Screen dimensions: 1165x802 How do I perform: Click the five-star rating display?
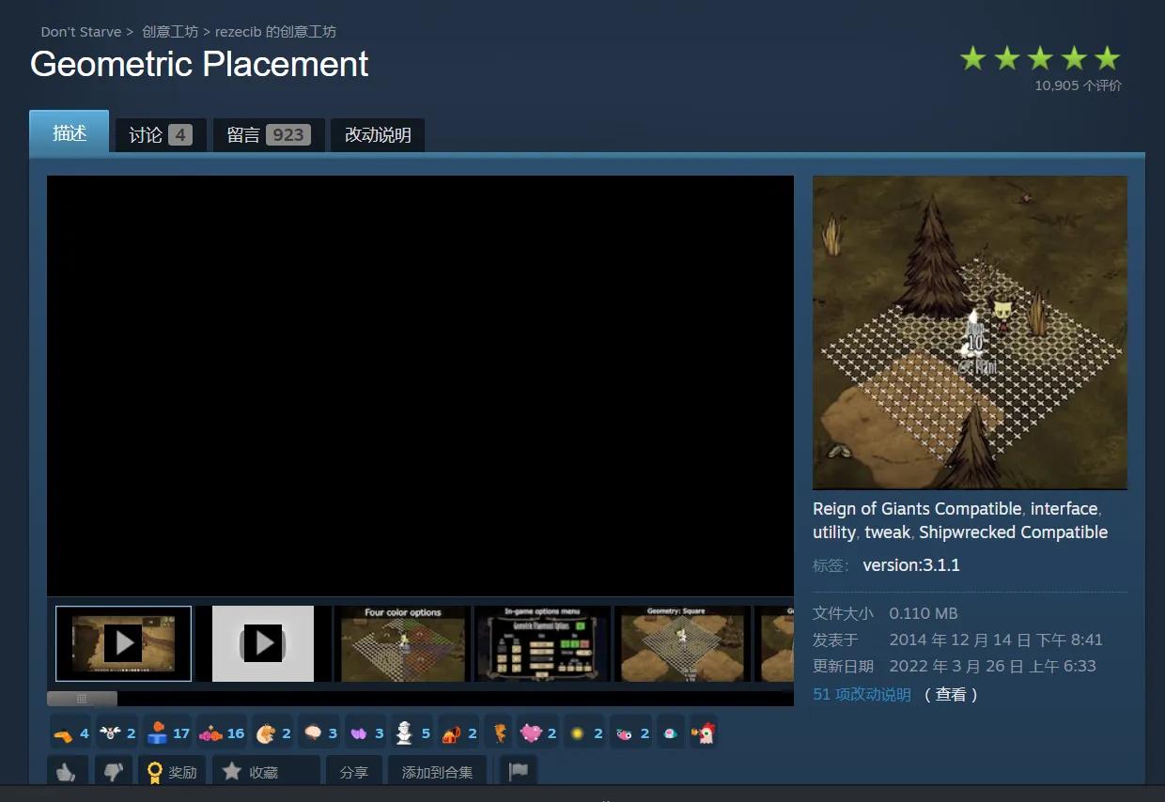[1040, 58]
